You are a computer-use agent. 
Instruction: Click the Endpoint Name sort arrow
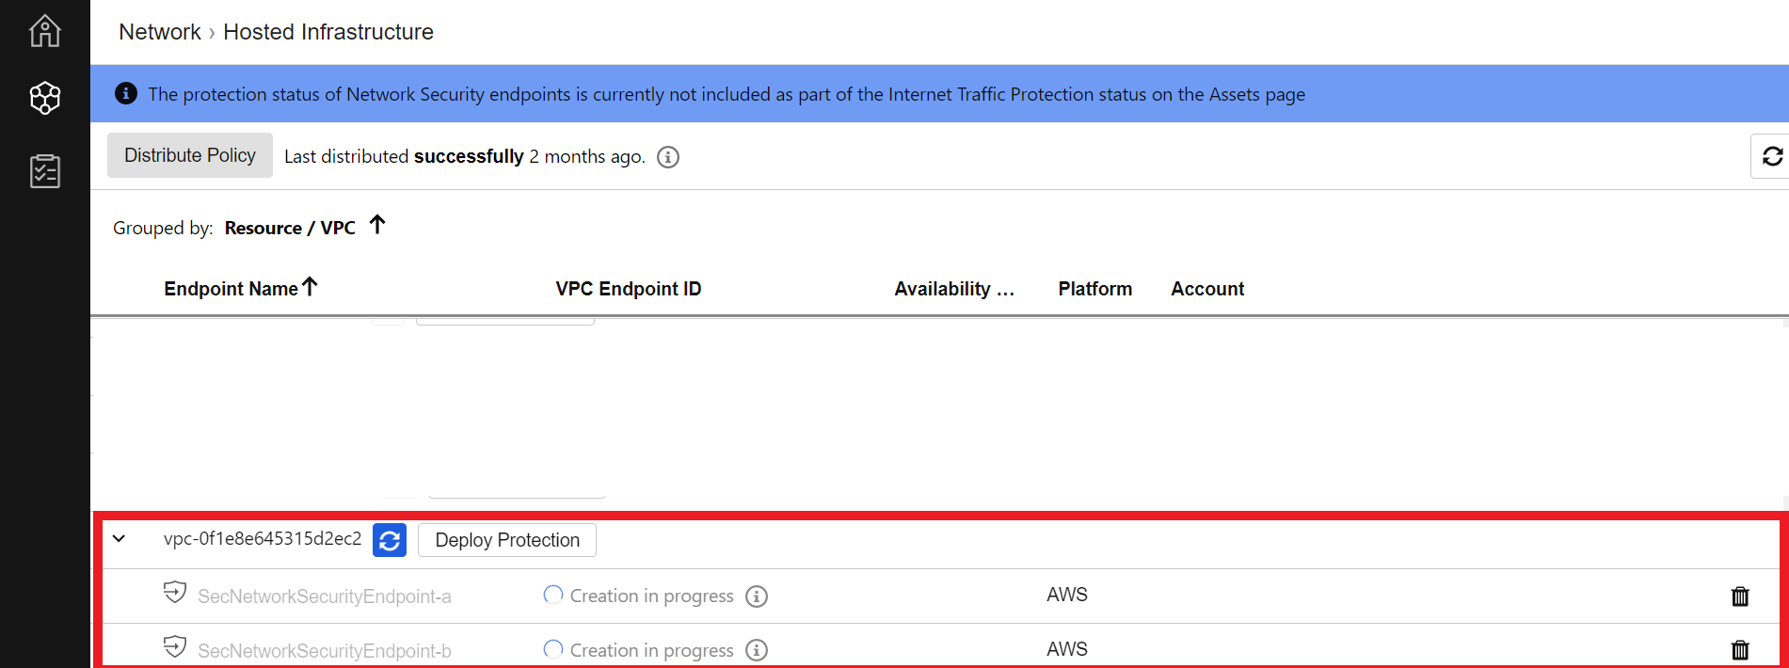click(310, 286)
